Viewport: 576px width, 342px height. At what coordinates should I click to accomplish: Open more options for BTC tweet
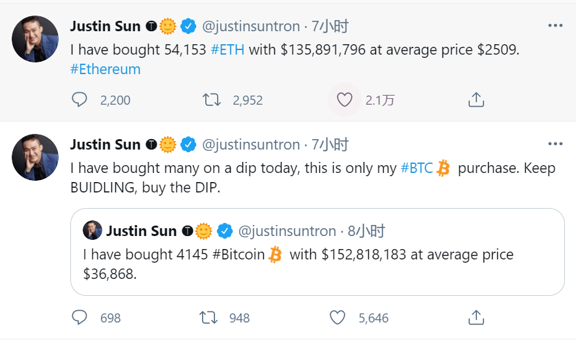tap(554, 144)
